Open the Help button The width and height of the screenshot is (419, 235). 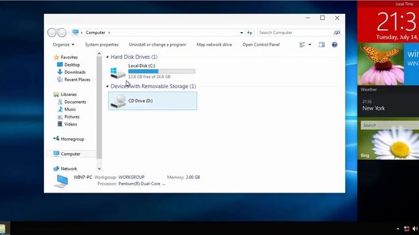(x=335, y=44)
